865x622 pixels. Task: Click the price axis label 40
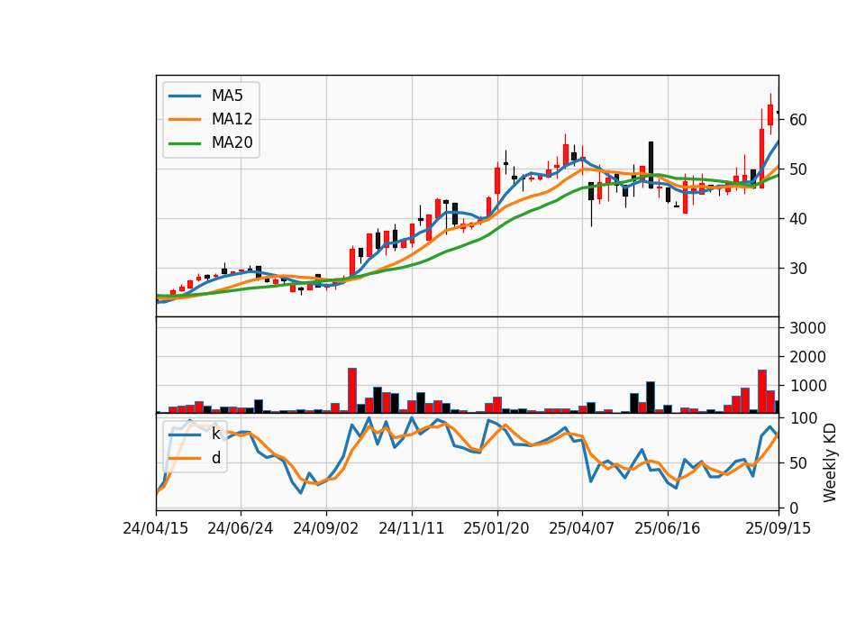point(797,219)
